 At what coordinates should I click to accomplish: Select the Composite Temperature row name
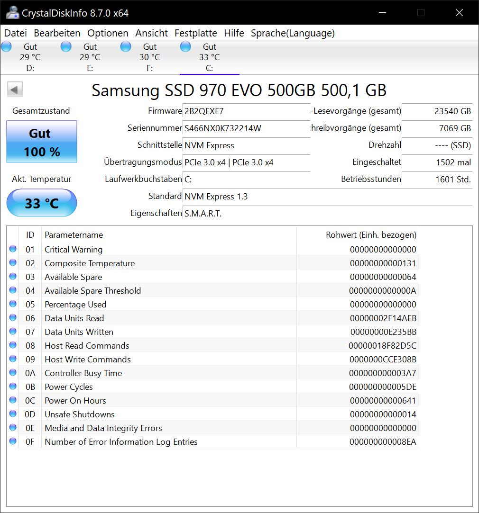point(90,263)
